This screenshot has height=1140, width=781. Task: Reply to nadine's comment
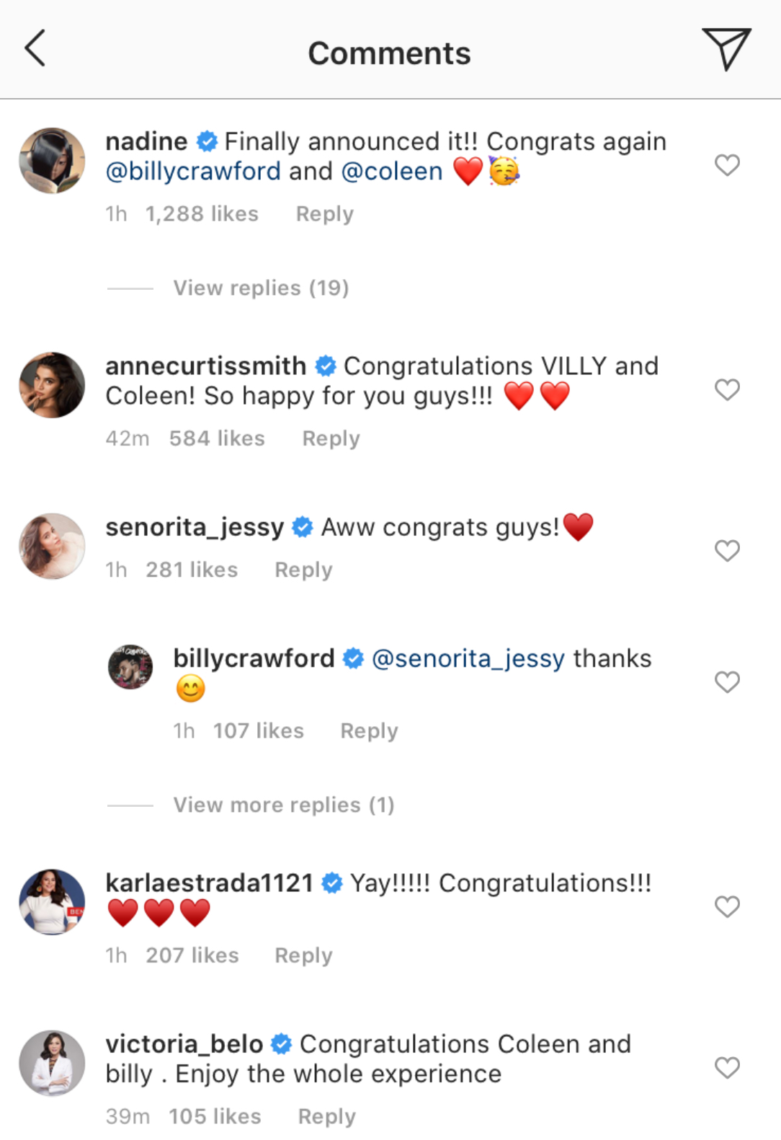(x=325, y=214)
